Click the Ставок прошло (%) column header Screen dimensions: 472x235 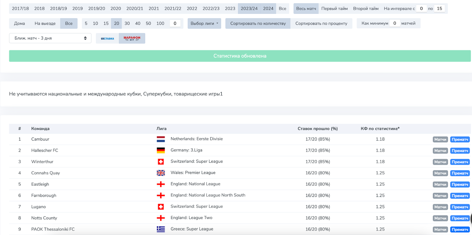(x=318, y=129)
